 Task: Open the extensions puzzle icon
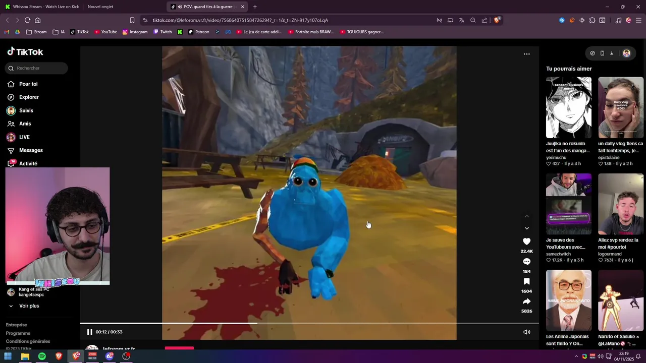click(592, 20)
